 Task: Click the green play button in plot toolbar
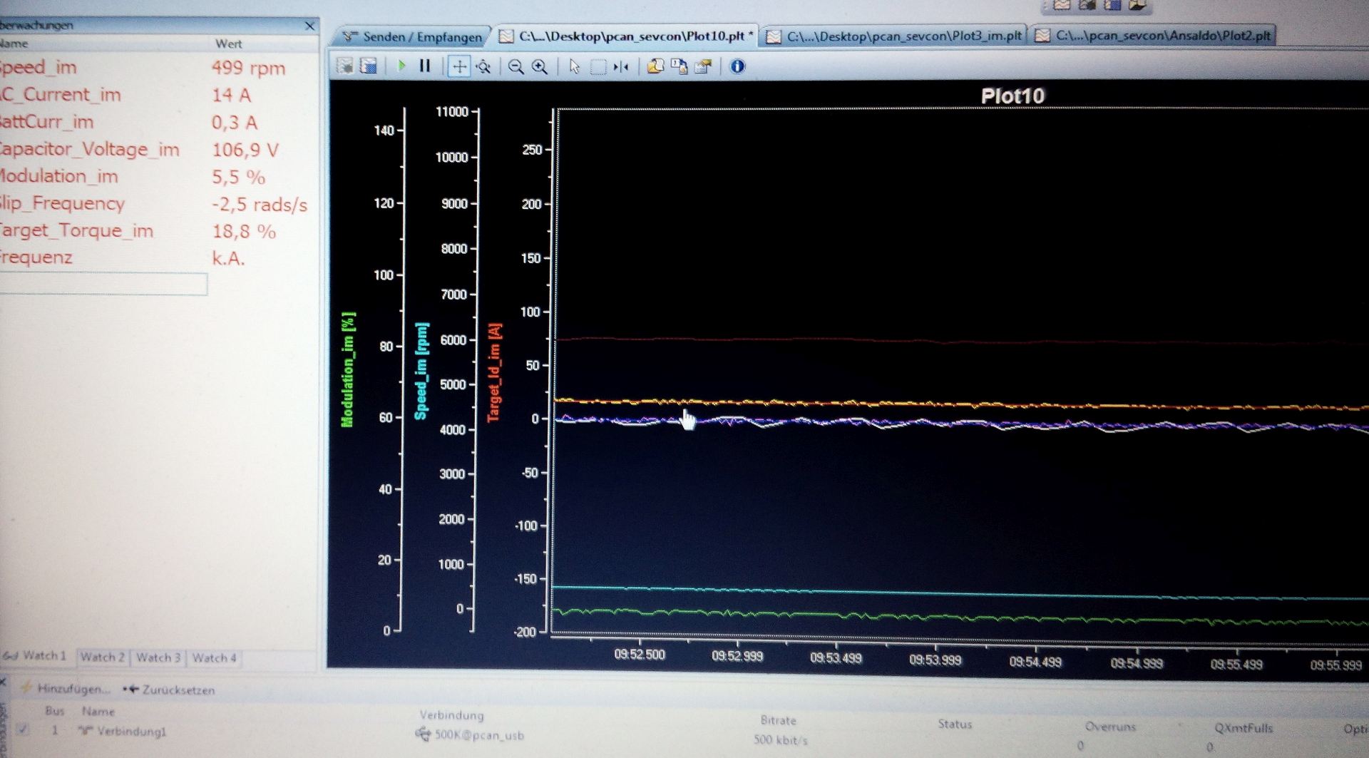[401, 66]
